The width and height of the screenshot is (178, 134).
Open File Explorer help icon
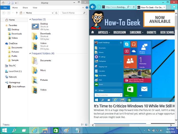pos(86,8)
